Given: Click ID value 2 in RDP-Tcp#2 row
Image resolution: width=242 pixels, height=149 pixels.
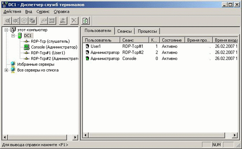Looking at the screenshot, I should pos(157,53).
